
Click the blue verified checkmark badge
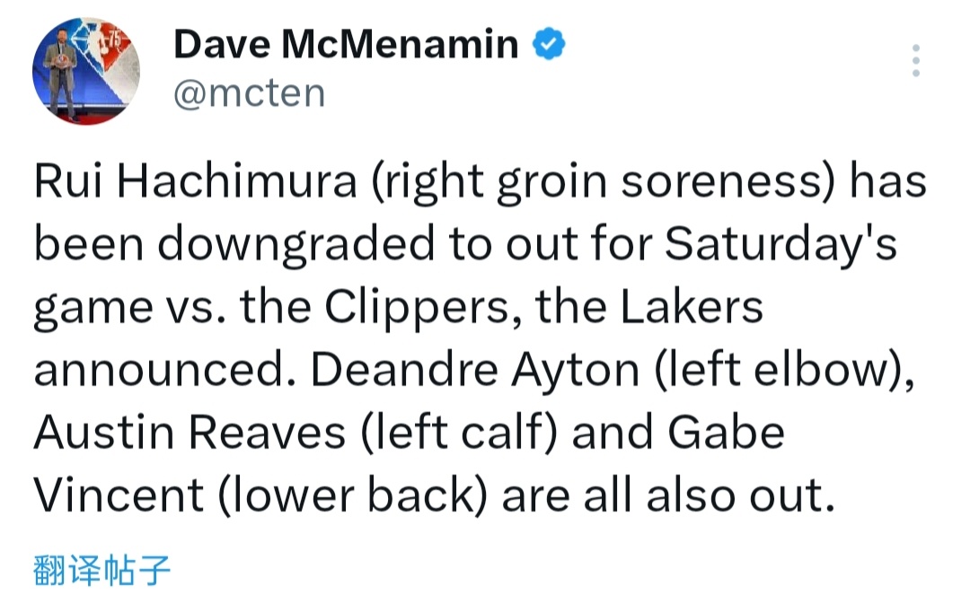[550, 44]
